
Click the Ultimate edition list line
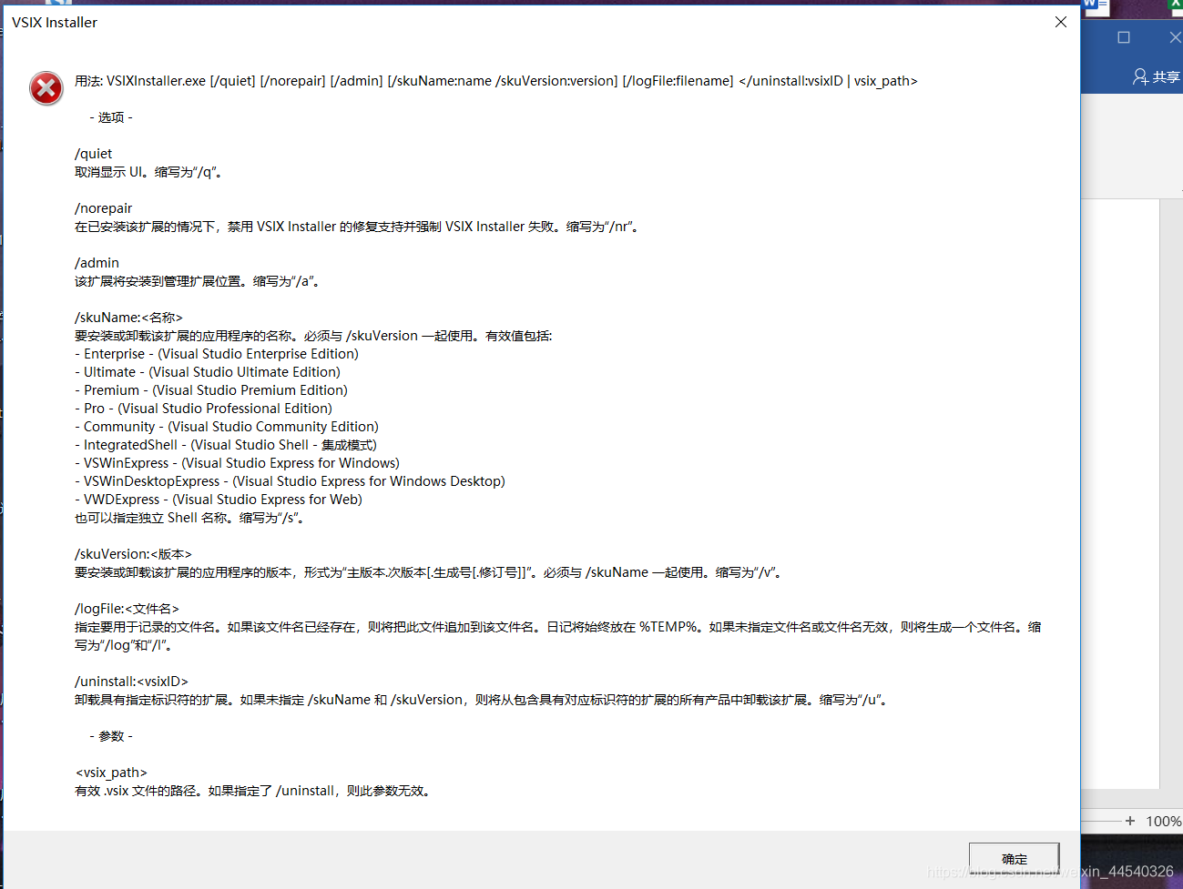(208, 372)
